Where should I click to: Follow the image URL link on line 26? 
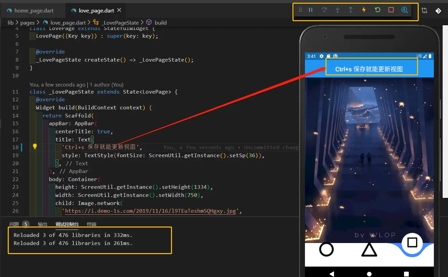[150, 211]
